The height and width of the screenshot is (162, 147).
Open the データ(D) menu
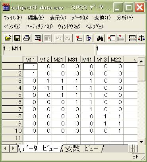tap(80, 18)
